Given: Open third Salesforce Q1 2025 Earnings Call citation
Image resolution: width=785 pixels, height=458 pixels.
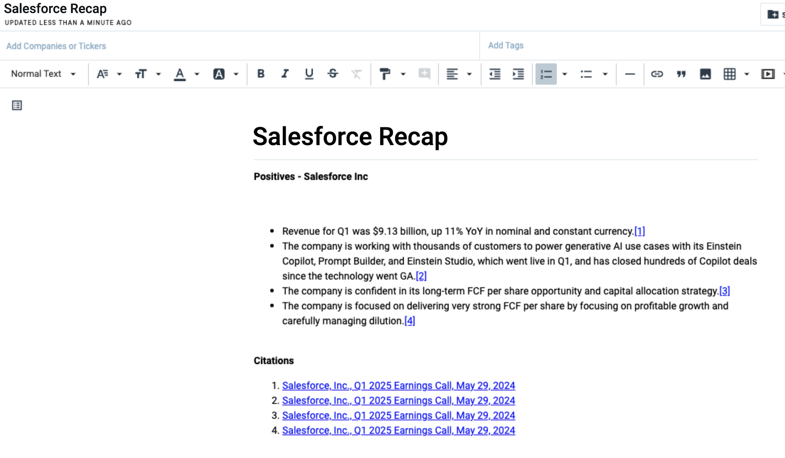Looking at the screenshot, I should (399, 416).
